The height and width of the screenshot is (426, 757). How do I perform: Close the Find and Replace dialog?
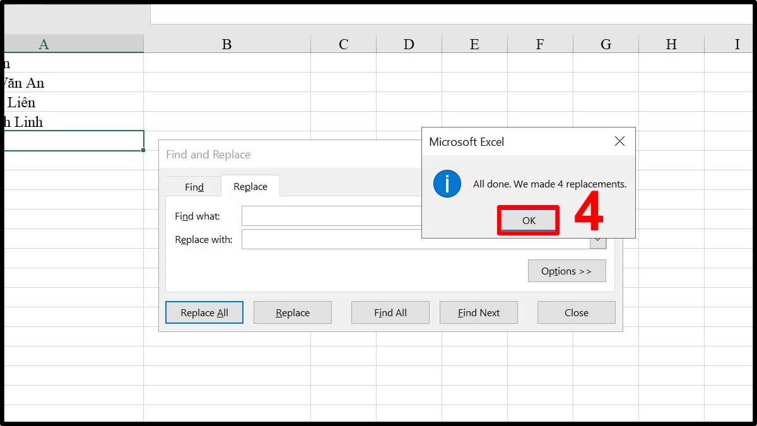point(576,312)
